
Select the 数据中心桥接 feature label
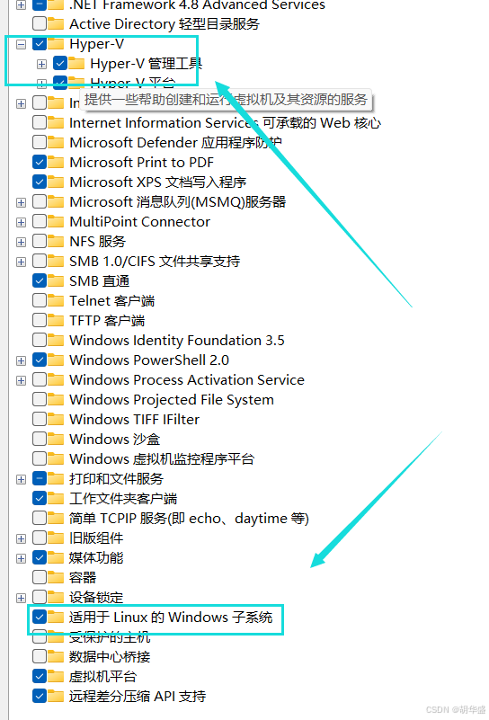coord(110,657)
